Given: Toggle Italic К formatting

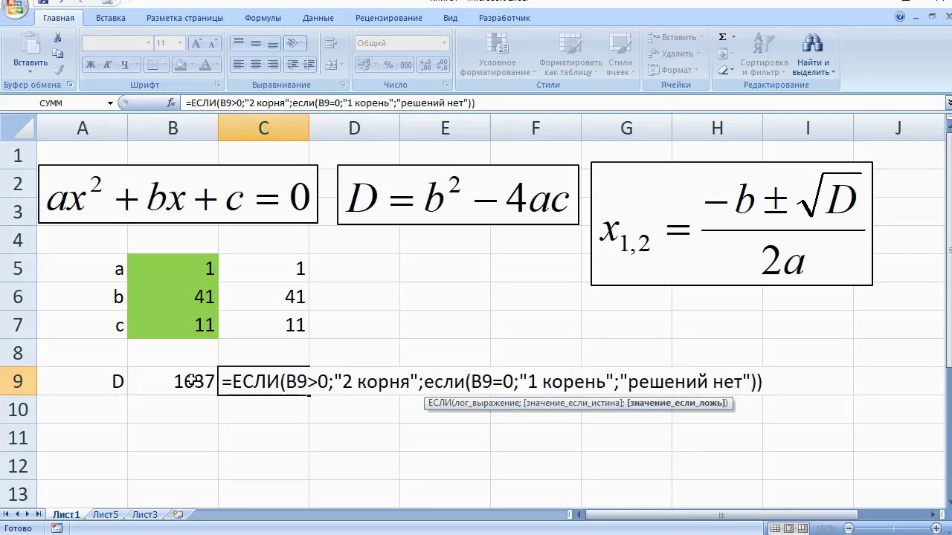Looking at the screenshot, I should 107,65.
